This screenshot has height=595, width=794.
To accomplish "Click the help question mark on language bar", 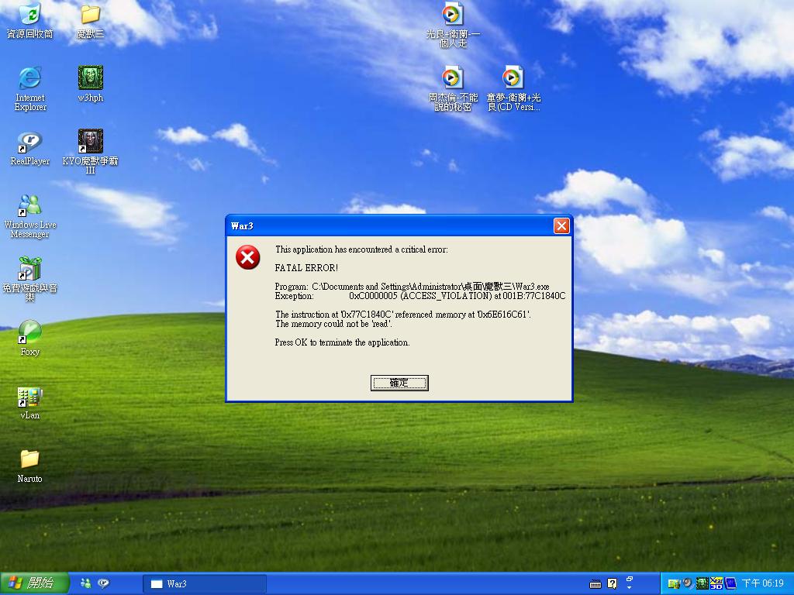I will tap(613, 584).
